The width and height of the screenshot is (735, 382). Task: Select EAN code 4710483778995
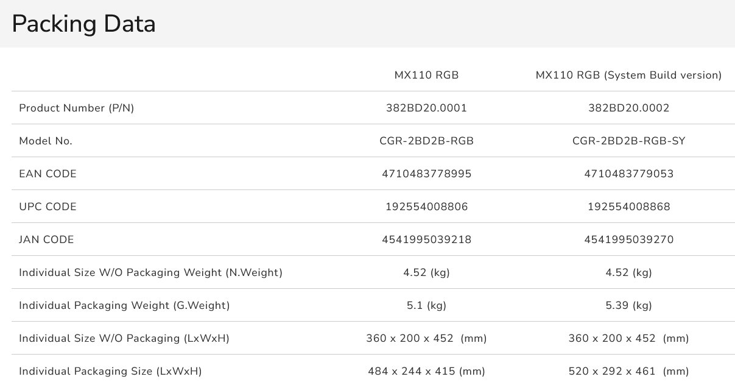click(x=426, y=174)
